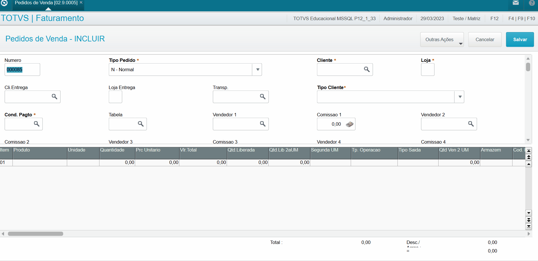The image size is (538, 261).
Task: Click the Prc Unitario column header
Action: pos(157,153)
